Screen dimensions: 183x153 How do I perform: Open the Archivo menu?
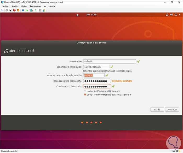(x=6, y=6)
